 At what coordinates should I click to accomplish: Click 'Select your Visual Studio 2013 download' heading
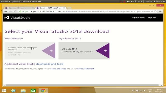tap(57, 31)
